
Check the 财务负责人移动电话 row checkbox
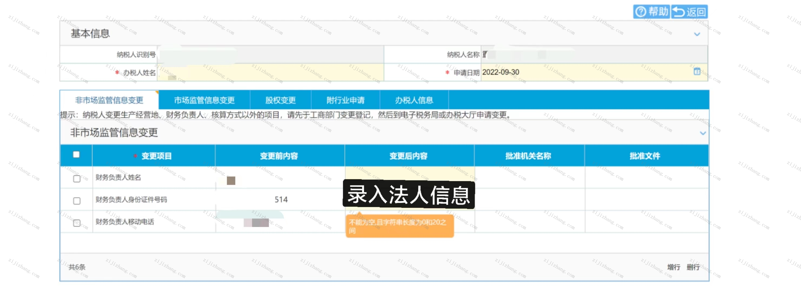click(x=77, y=223)
